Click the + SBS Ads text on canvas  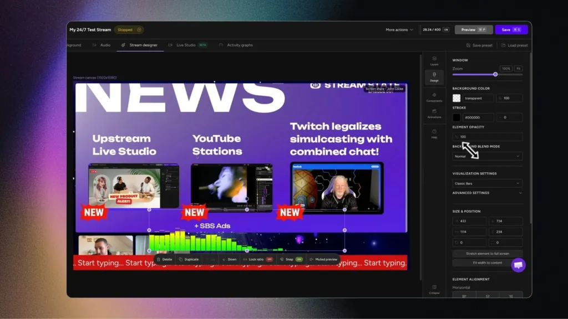click(212, 226)
